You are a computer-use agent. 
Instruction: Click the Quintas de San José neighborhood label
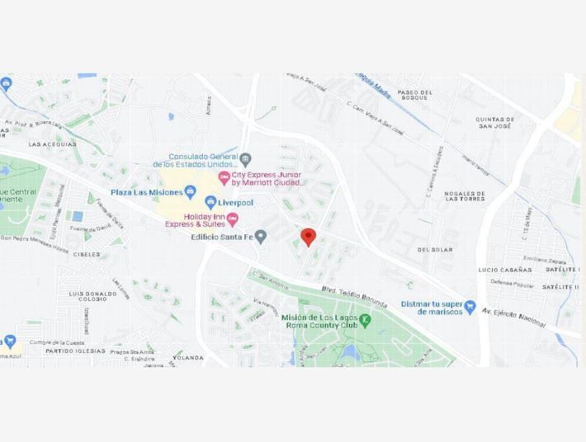tap(495, 123)
